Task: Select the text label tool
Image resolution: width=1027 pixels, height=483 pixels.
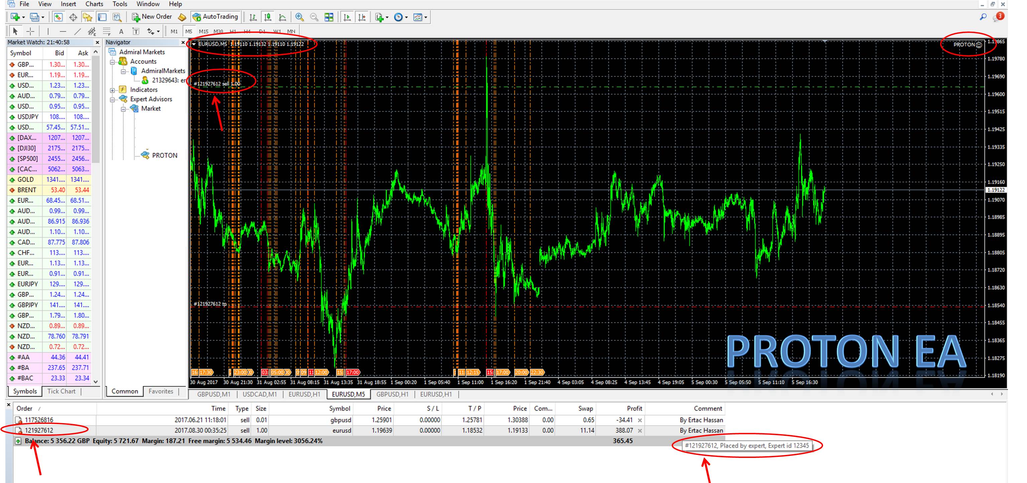Action: [x=136, y=31]
